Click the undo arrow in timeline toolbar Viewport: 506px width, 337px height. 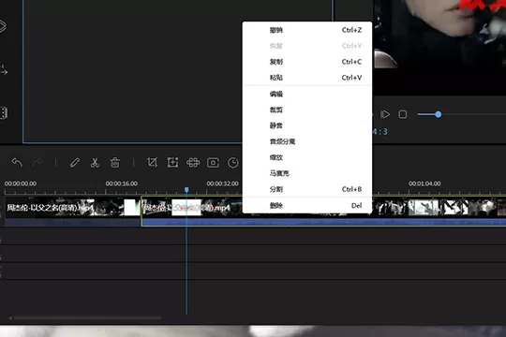(x=17, y=163)
